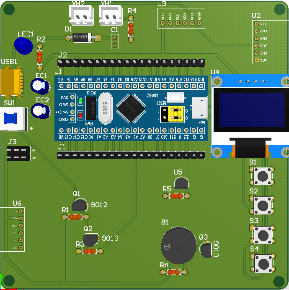Select the white RESET button on U1

[x=175, y=98]
